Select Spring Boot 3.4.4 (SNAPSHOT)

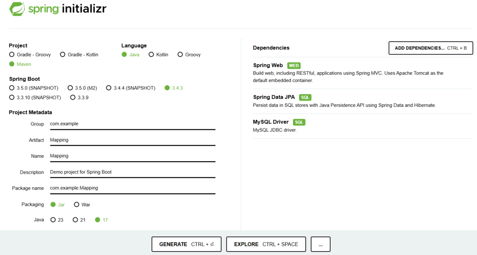point(131,88)
